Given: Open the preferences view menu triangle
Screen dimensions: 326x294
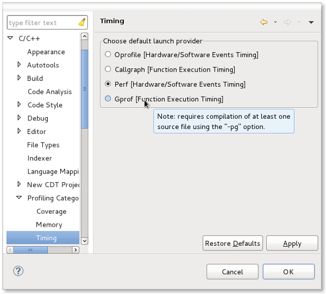Looking at the screenshot, I should coord(311,22).
